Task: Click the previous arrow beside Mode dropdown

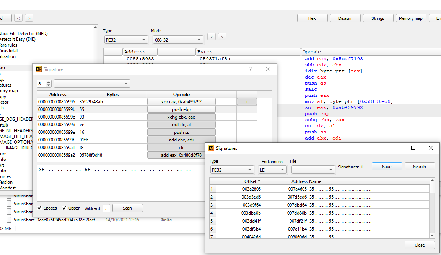Action: point(212,37)
